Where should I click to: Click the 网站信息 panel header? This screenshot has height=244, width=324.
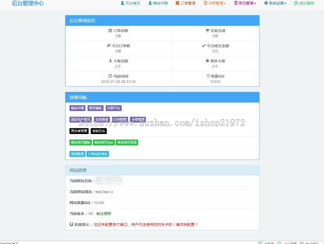tap(162, 170)
